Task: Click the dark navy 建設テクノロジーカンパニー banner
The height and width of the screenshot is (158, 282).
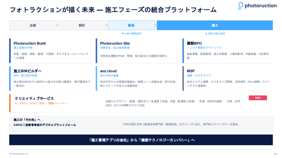Action: coord(141,140)
